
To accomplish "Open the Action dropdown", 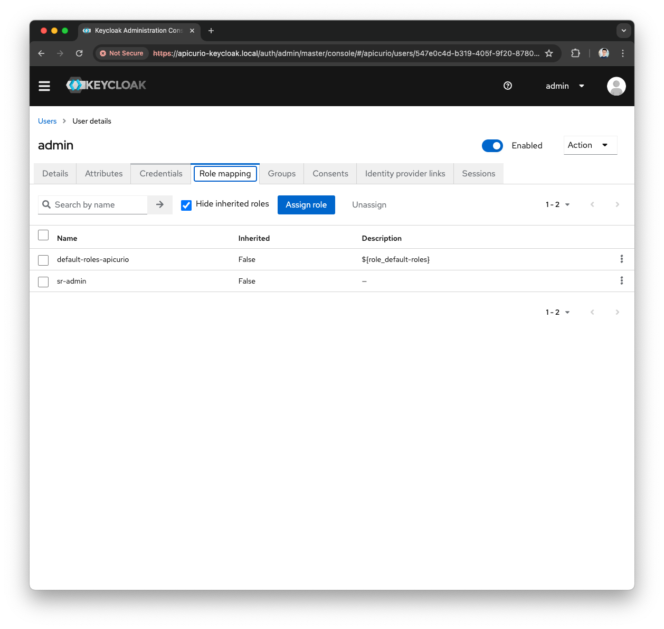I will coord(590,145).
